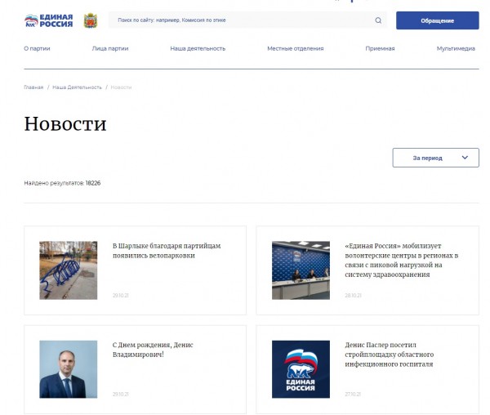Go to the Главная breadcrumb
Image resolution: width=490 pixels, height=415 pixels.
[x=33, y=87]
